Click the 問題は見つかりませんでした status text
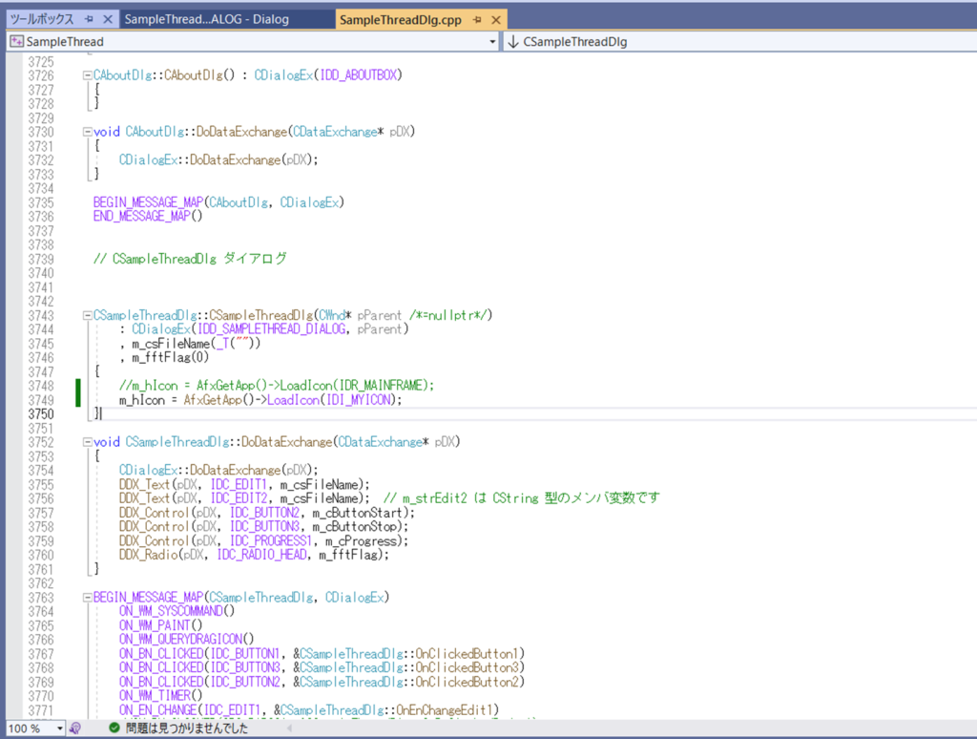 187,728
